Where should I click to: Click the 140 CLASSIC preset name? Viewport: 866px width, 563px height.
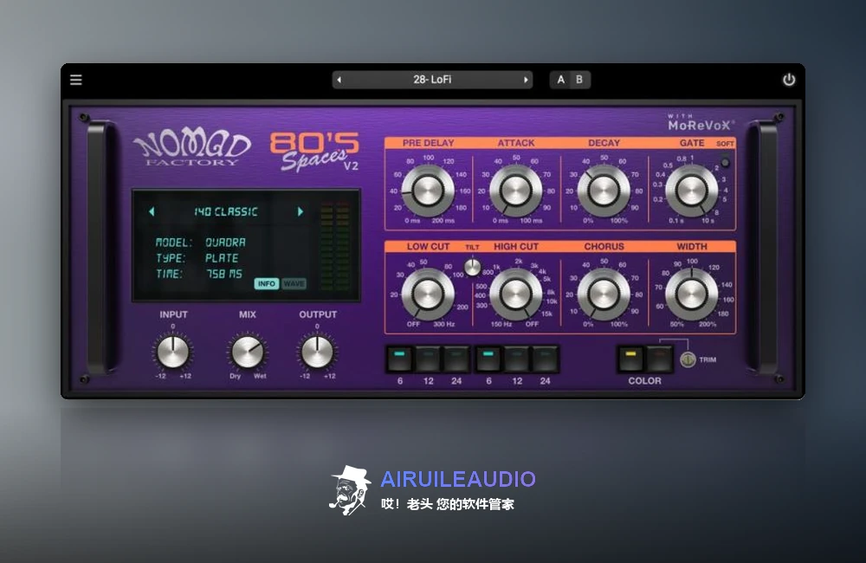click(x=225, y=211)
